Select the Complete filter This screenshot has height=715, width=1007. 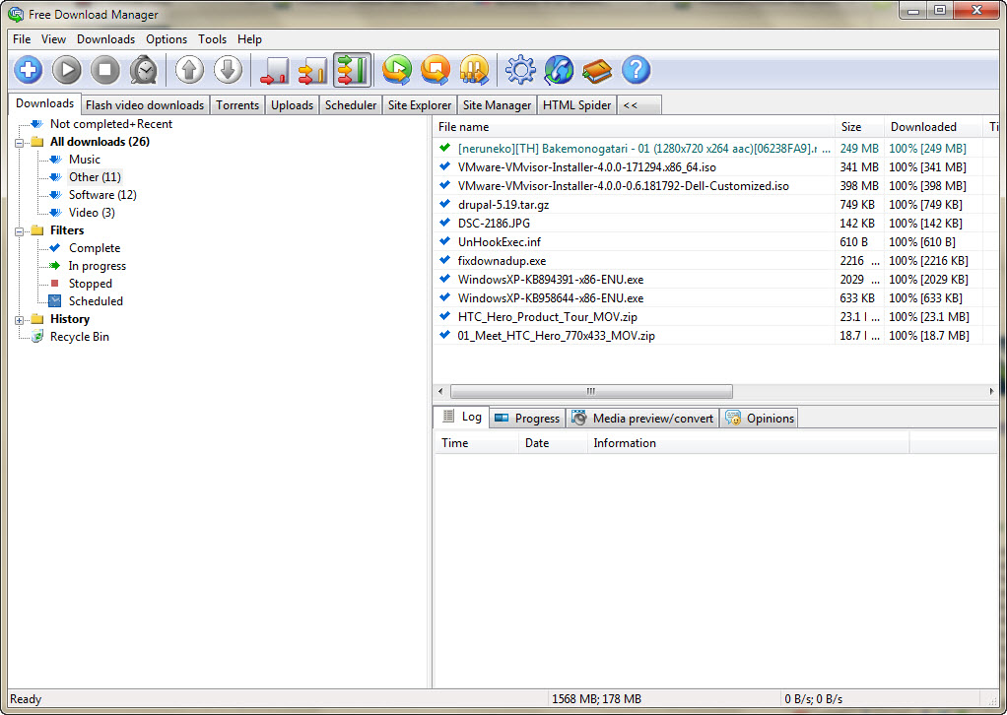coord(95,248)
